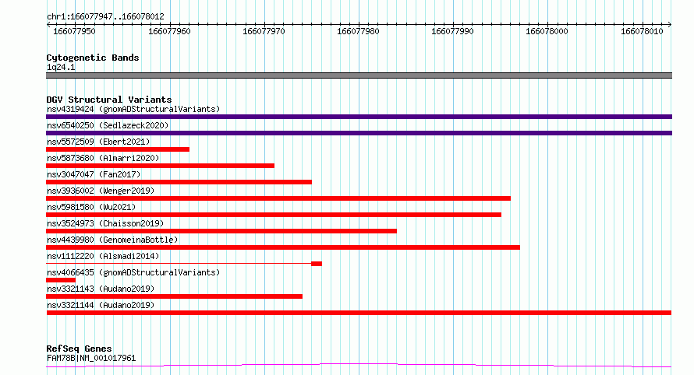Click ruler position 166077950

point(74,31)
